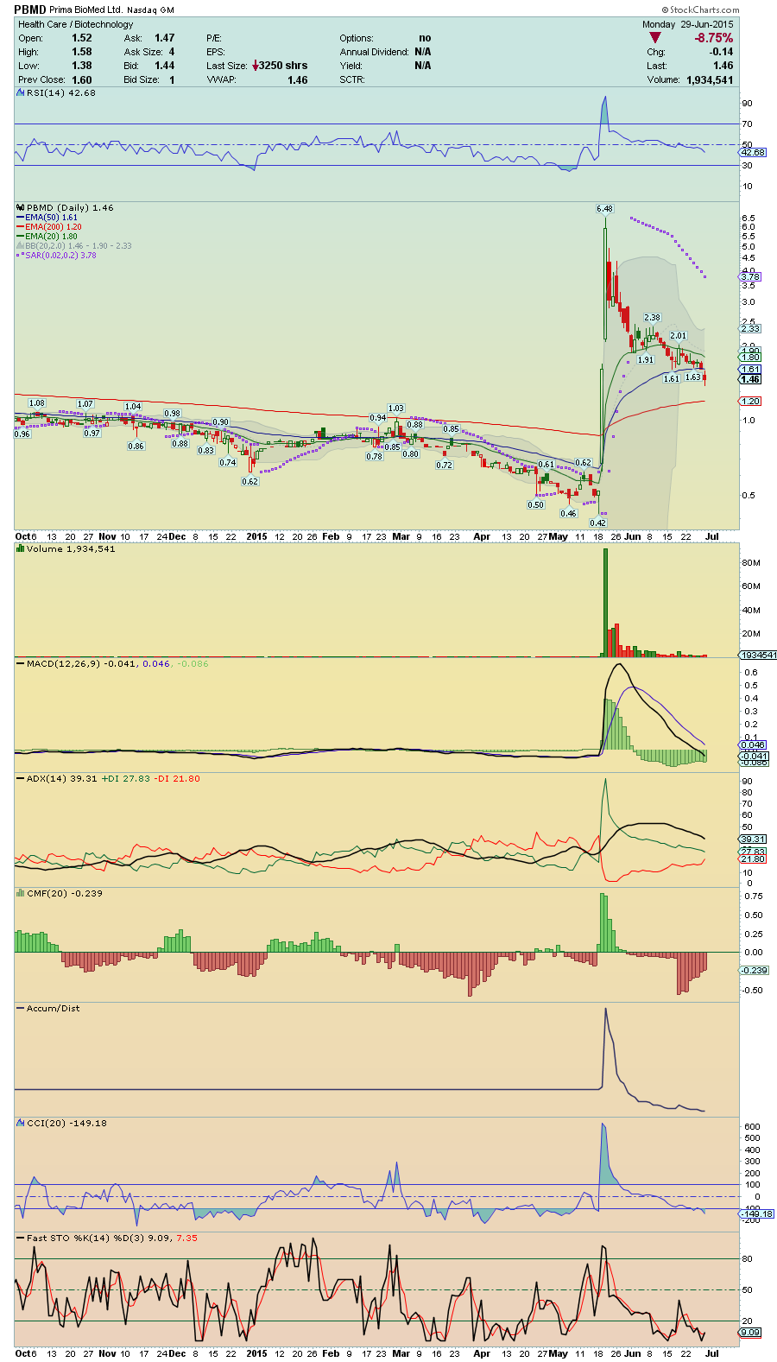Click the down triangle beside -8.75%
This screenshot has height=1362, width=777.
(x=655, y=38)
